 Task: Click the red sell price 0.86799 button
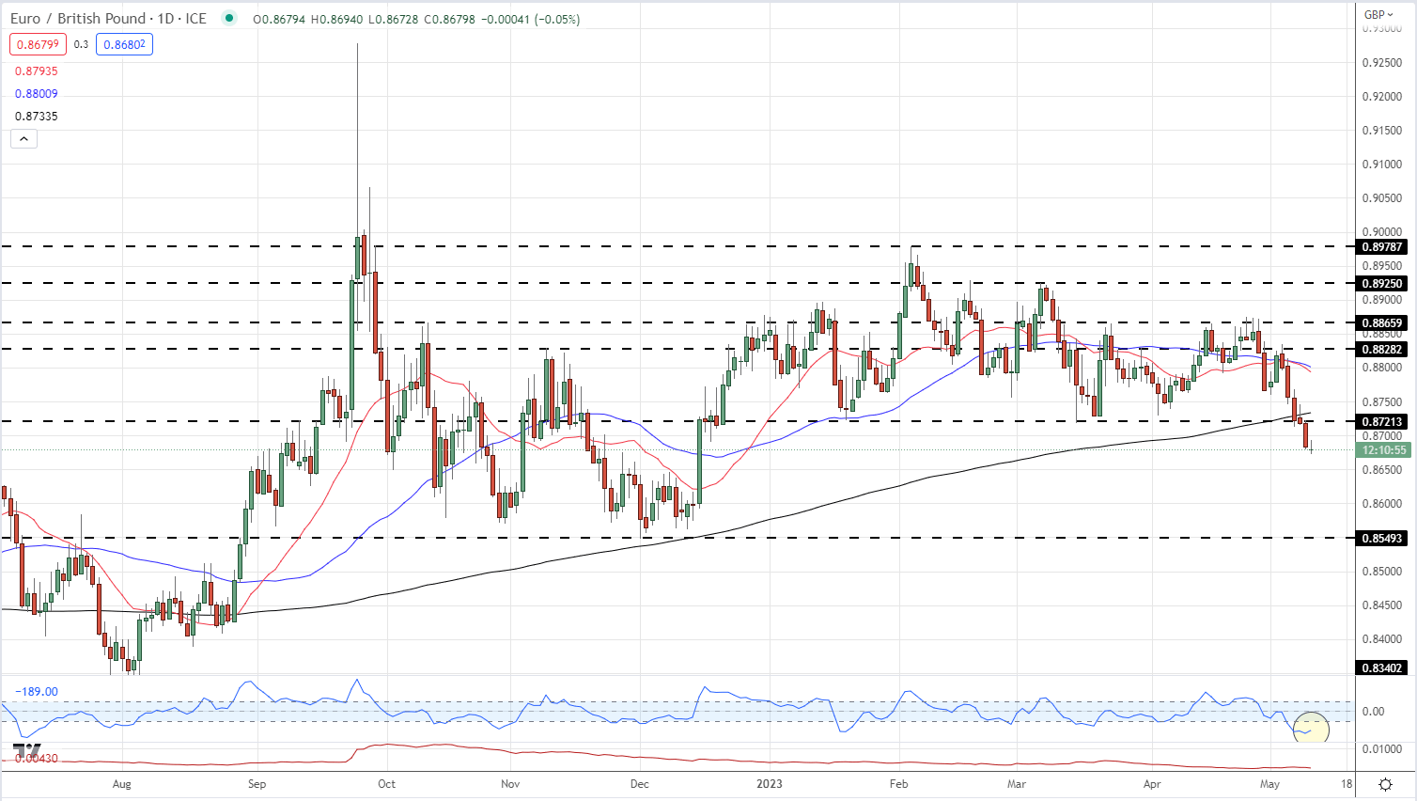tap(38, 44)
